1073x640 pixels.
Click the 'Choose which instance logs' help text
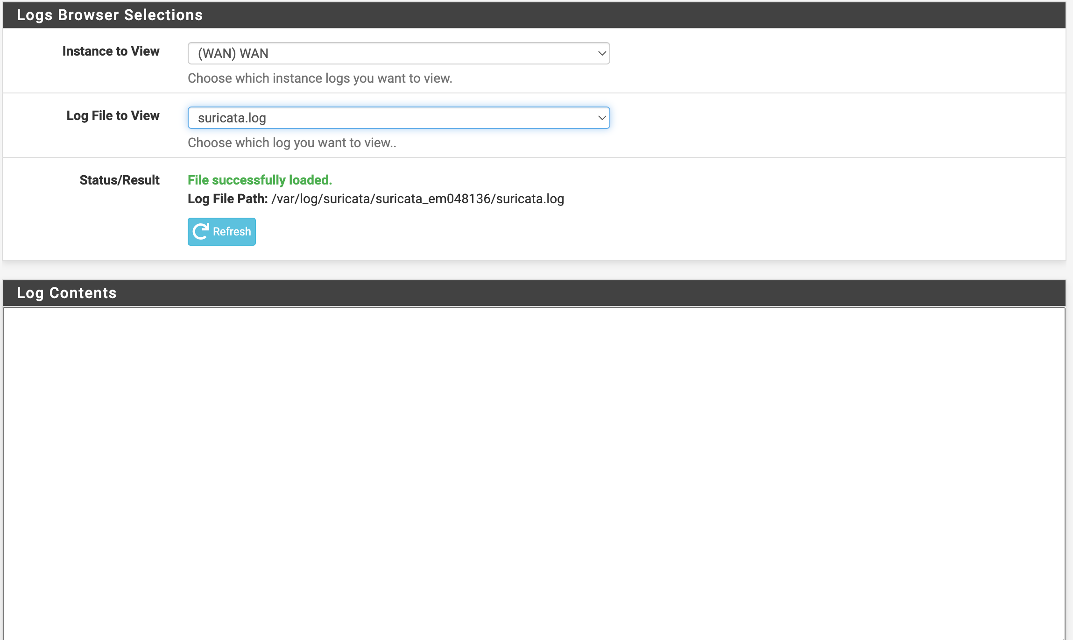click(320, 78)
